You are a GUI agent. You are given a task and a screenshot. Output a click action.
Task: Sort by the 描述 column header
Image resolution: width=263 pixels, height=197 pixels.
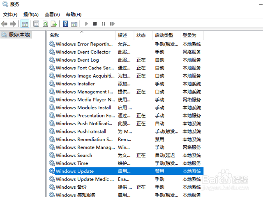tap(122, 35)
